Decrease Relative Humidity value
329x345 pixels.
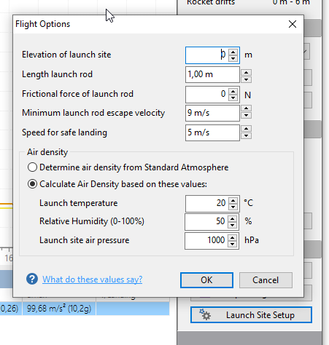tap(233, 225)
